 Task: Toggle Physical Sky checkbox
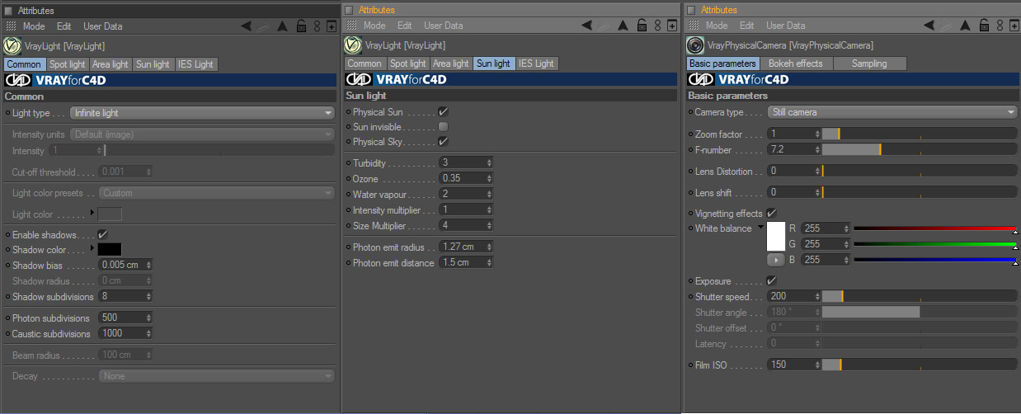click(x=443, y=142)
